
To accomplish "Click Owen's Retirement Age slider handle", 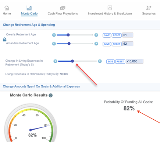I will [68, 35].
